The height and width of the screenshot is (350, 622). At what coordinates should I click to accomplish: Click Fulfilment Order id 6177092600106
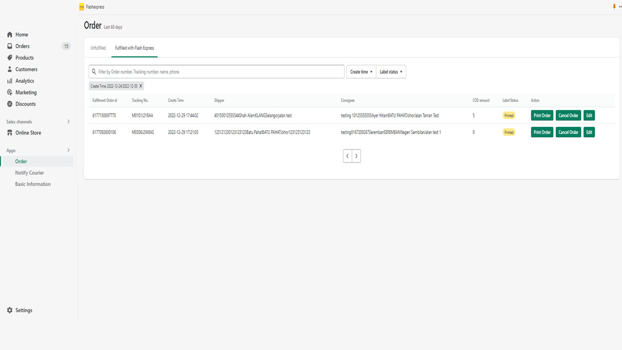coord(104,132)
